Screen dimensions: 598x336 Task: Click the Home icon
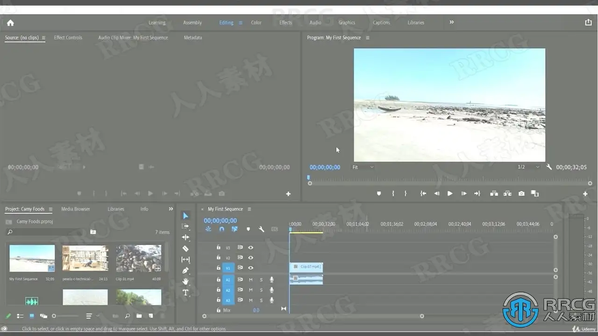[10, 22]
